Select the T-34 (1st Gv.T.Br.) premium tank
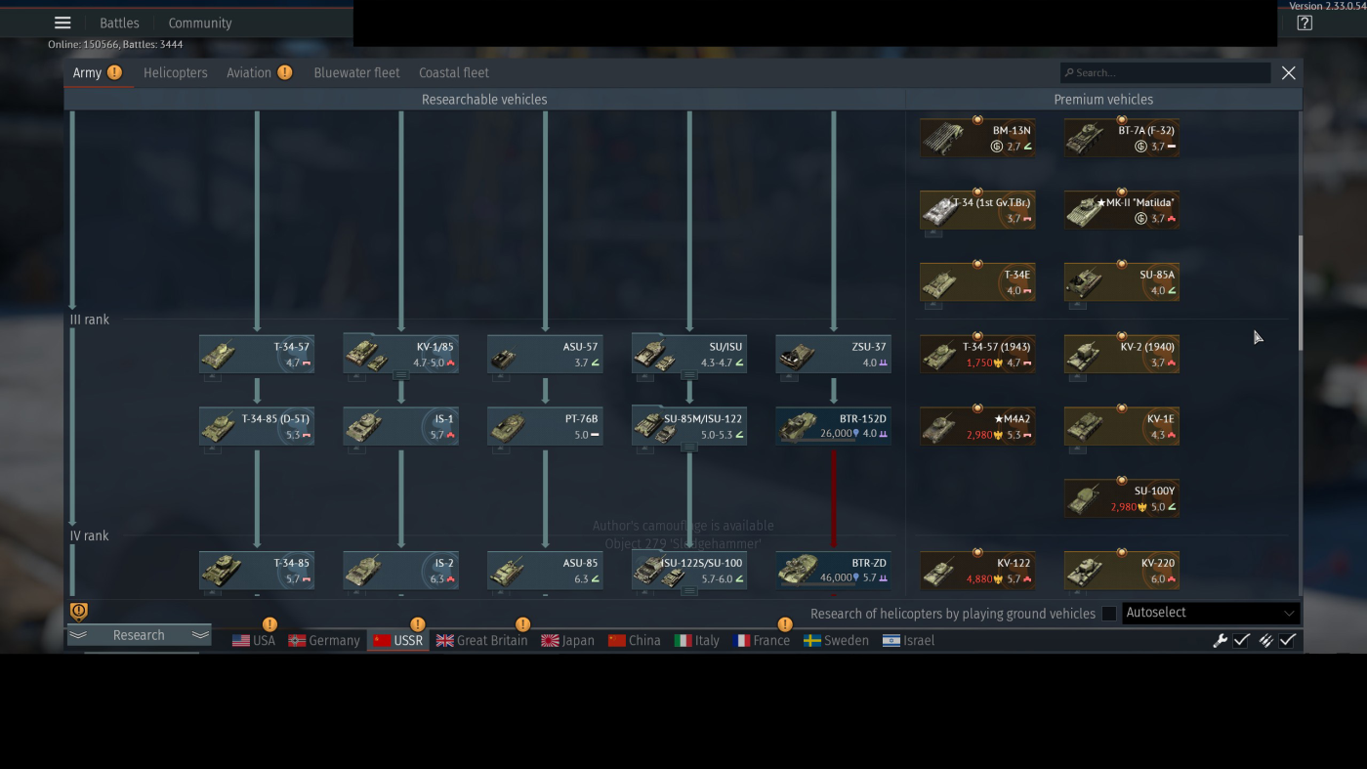The image size is (1367, 769). pyautogui.click(x=977, y=210)
